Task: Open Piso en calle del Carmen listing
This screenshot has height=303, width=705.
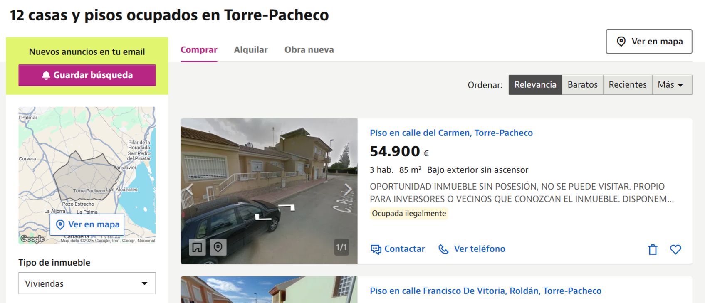Action: click(x=451, y=133)
